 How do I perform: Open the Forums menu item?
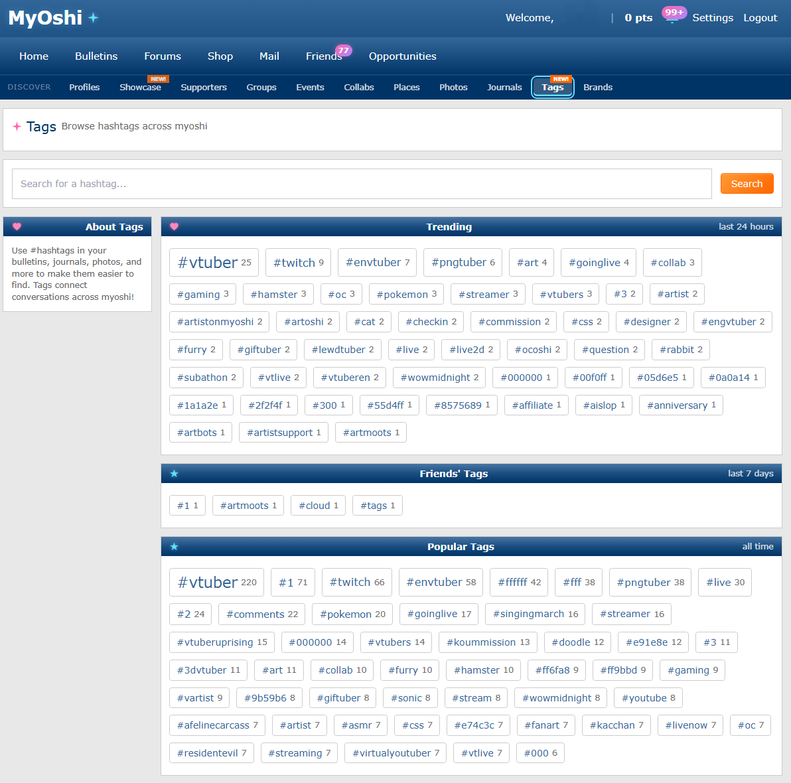pos(163,56)
